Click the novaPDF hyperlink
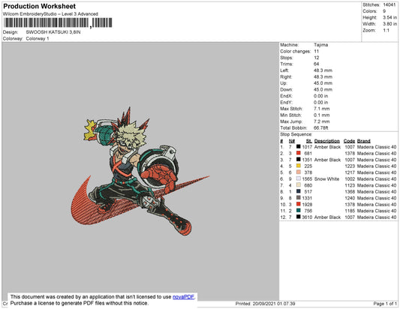The image size is (400, 309). click(x=183, y=297)
